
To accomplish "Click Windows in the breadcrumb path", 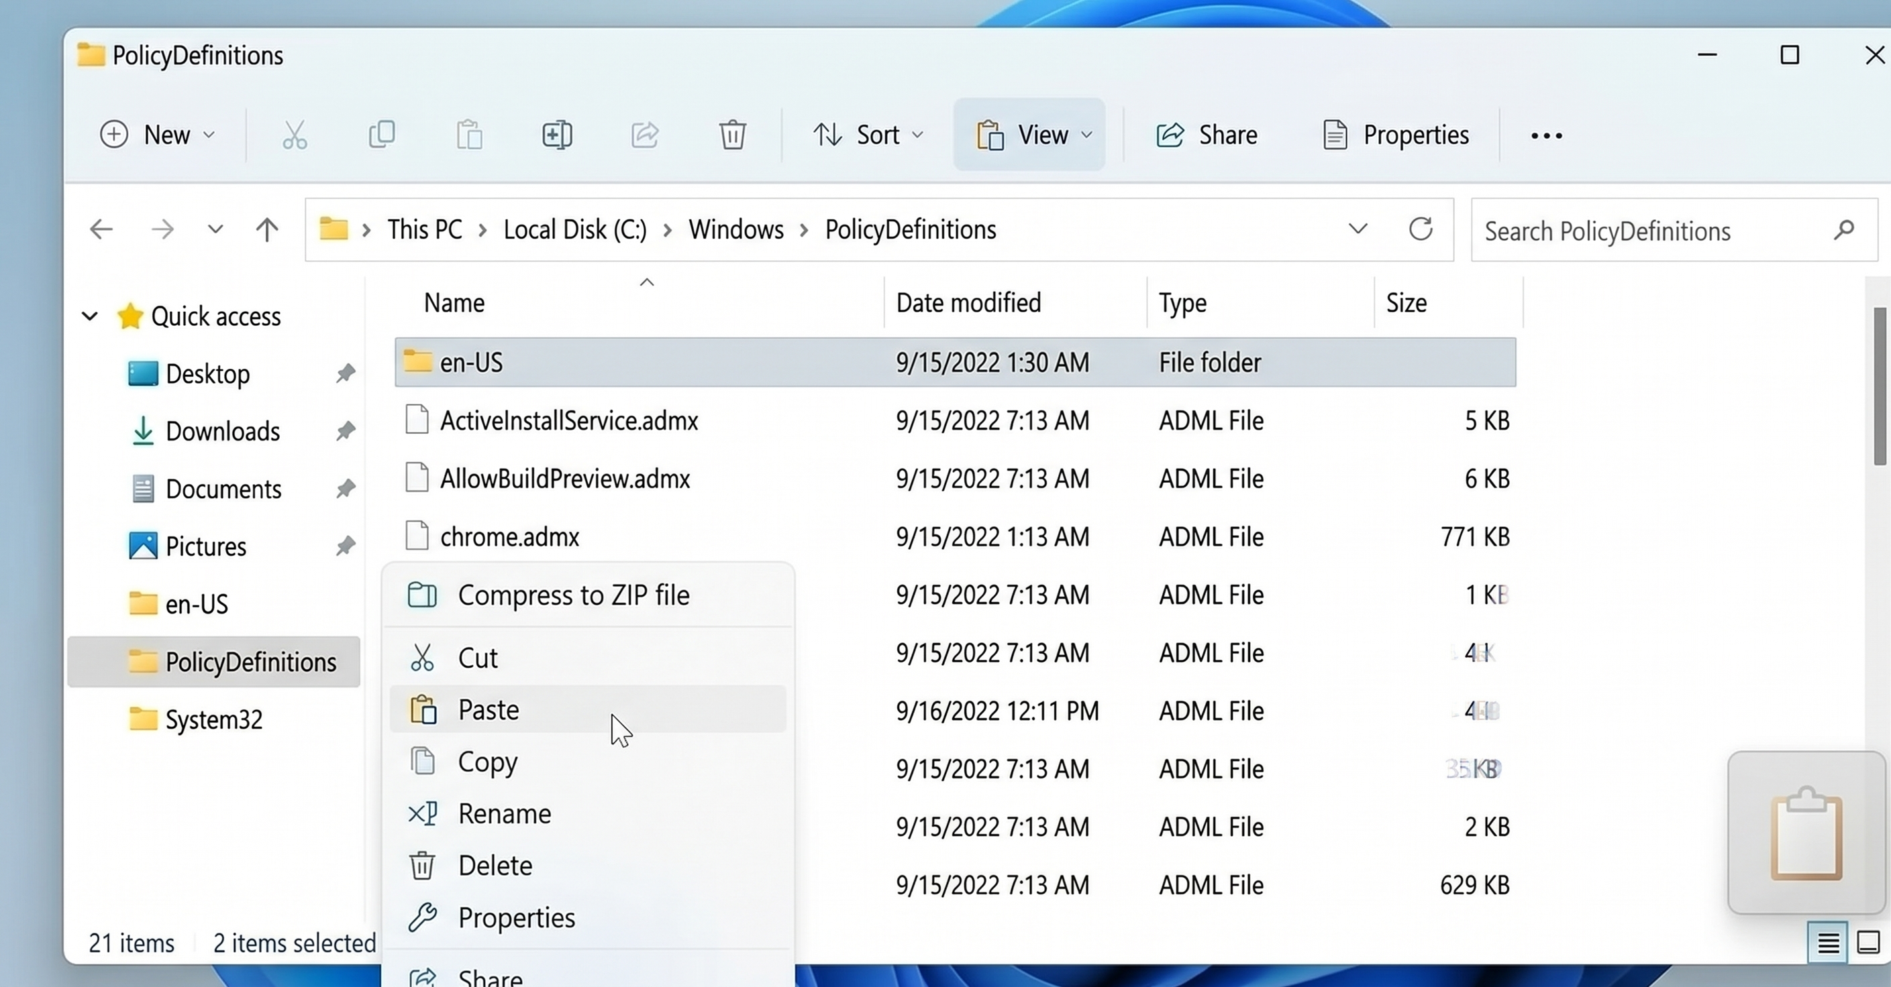I will pos(736,229).
